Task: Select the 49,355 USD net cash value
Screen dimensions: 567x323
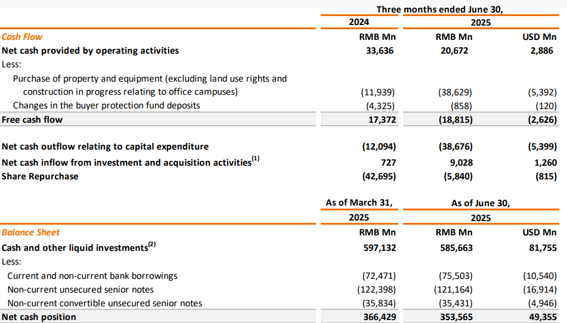Action: click(x=543, y=317)
